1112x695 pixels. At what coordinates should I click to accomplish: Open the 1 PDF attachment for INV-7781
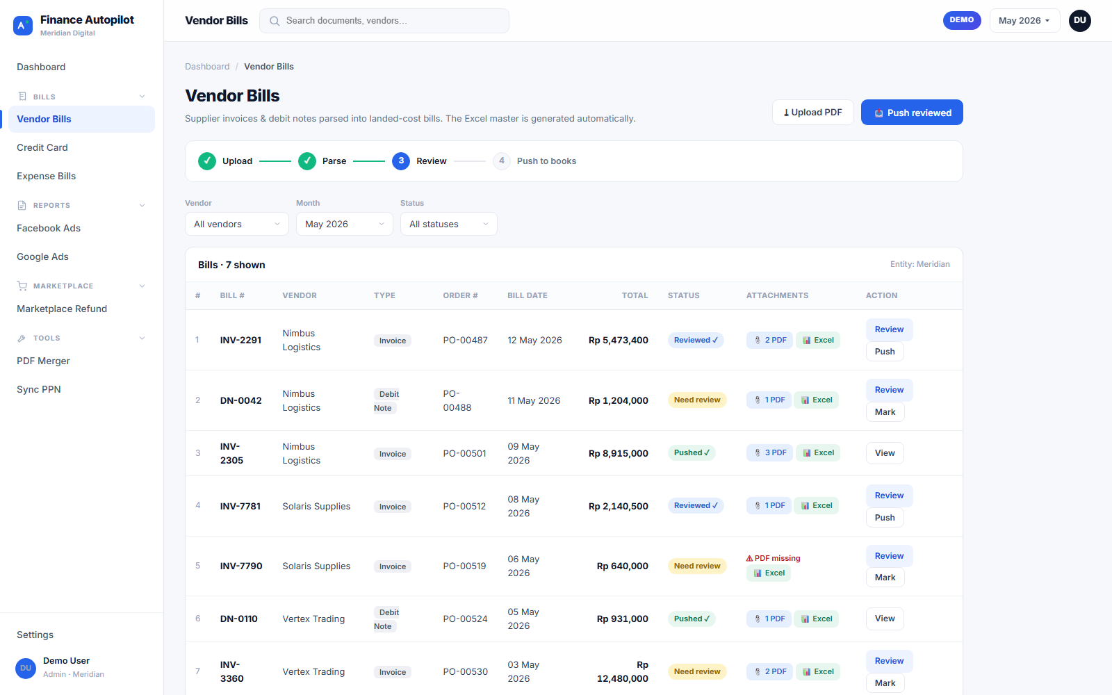coord(769,506)
